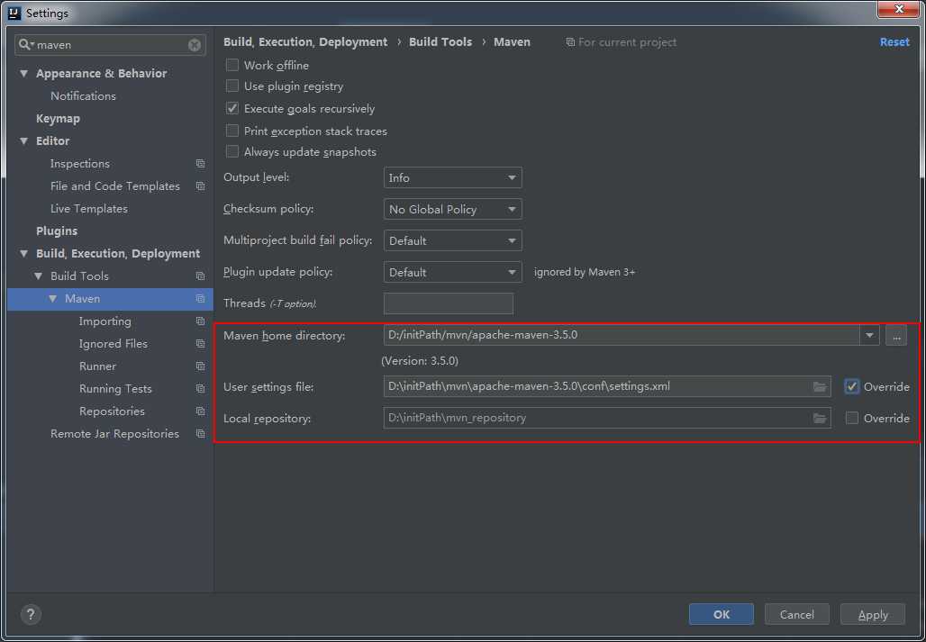This screenshot has width=926, height=642.
Task: Click OK button
Action: point(722,614)
